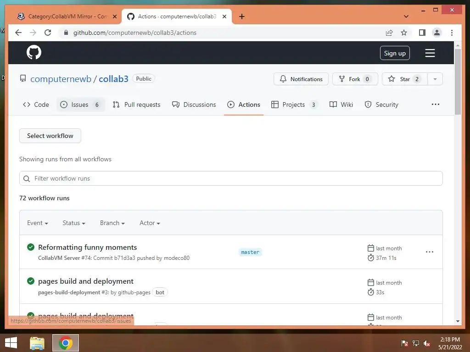Open a new browser tab
The image size is (470, 352).
tap(242, 16)
